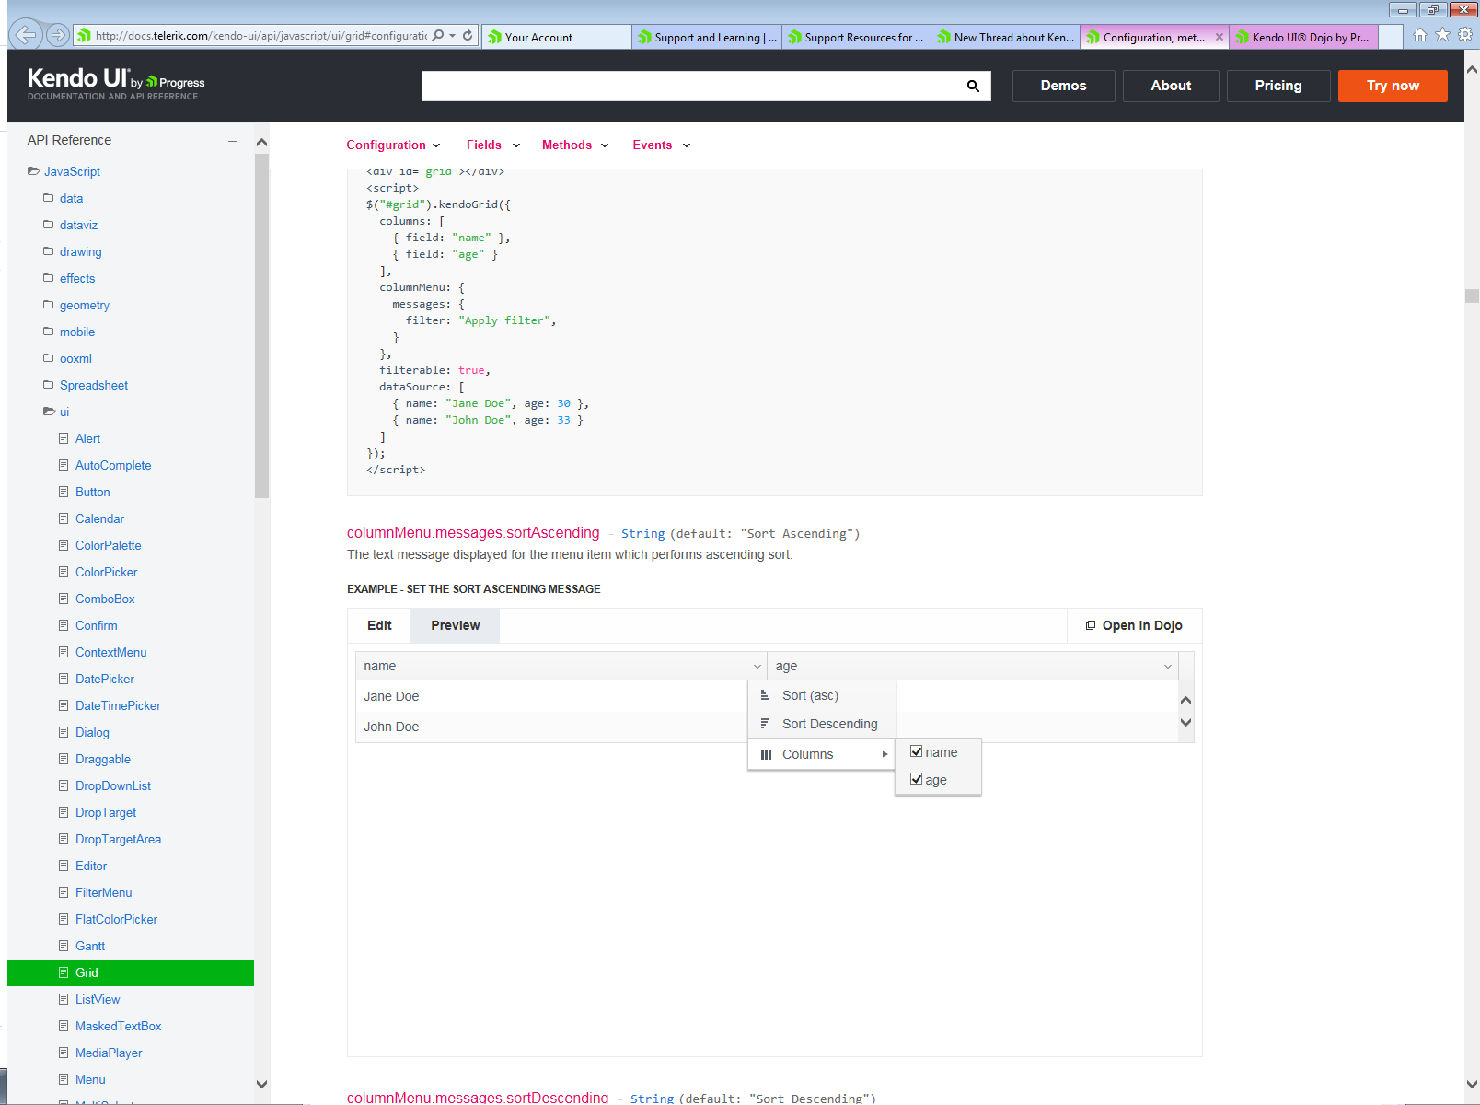This screenshot has height=1105, width=1480.
Task: Click the Sort Descending icon in column menu
Action: pyautogui.click(x=765, y=724)
